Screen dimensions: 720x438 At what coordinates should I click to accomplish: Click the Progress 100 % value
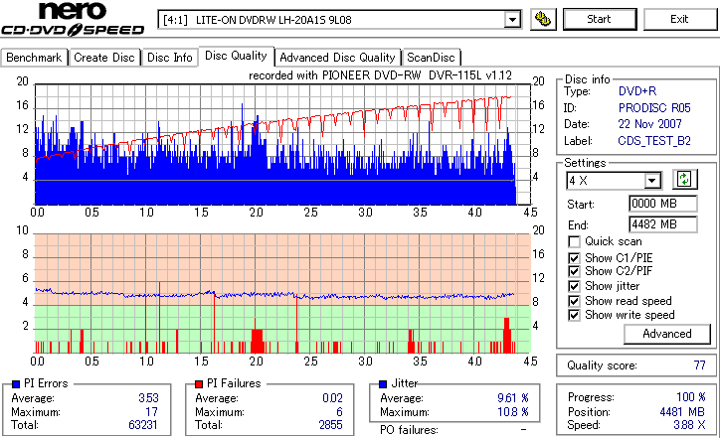[691, 397]
